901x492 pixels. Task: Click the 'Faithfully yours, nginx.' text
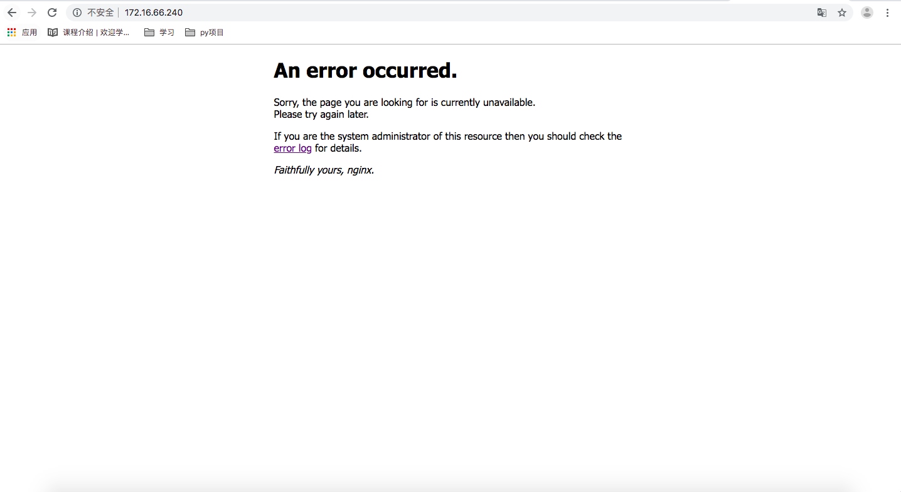324,170
